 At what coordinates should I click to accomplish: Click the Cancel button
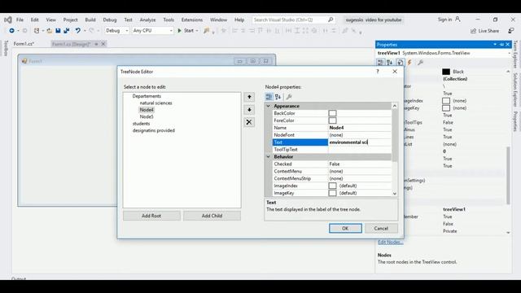click(381, 228)
